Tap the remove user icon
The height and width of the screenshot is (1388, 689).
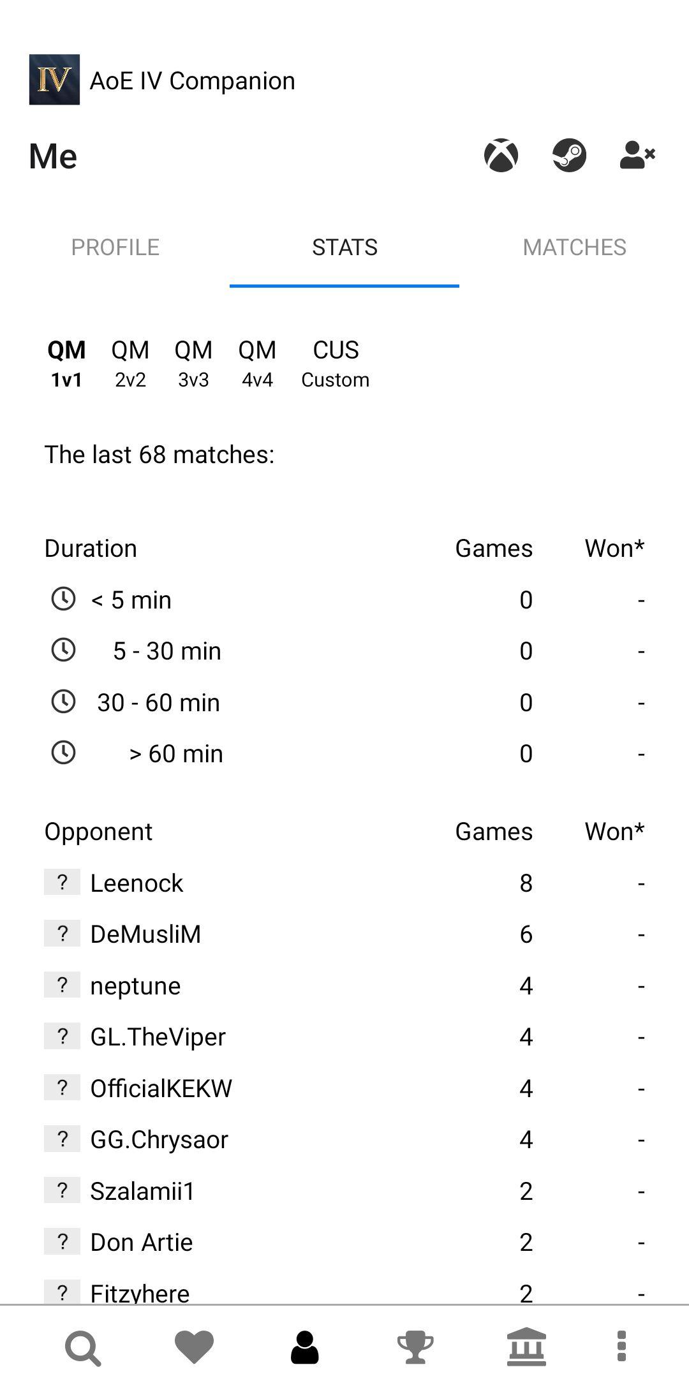pyautogui.click(x=637, y=156)
